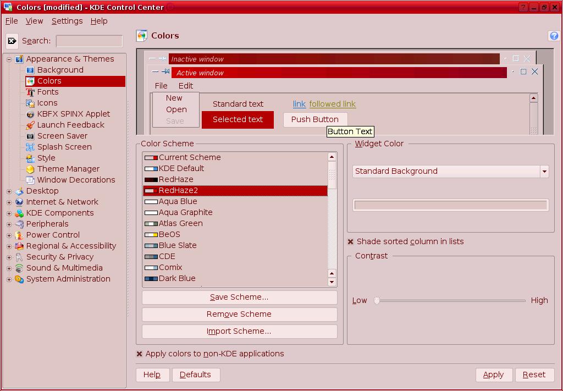563x391 pixels.
Task: Click the quick help icon beside Colors heading
Action: (x=554, y=36)
